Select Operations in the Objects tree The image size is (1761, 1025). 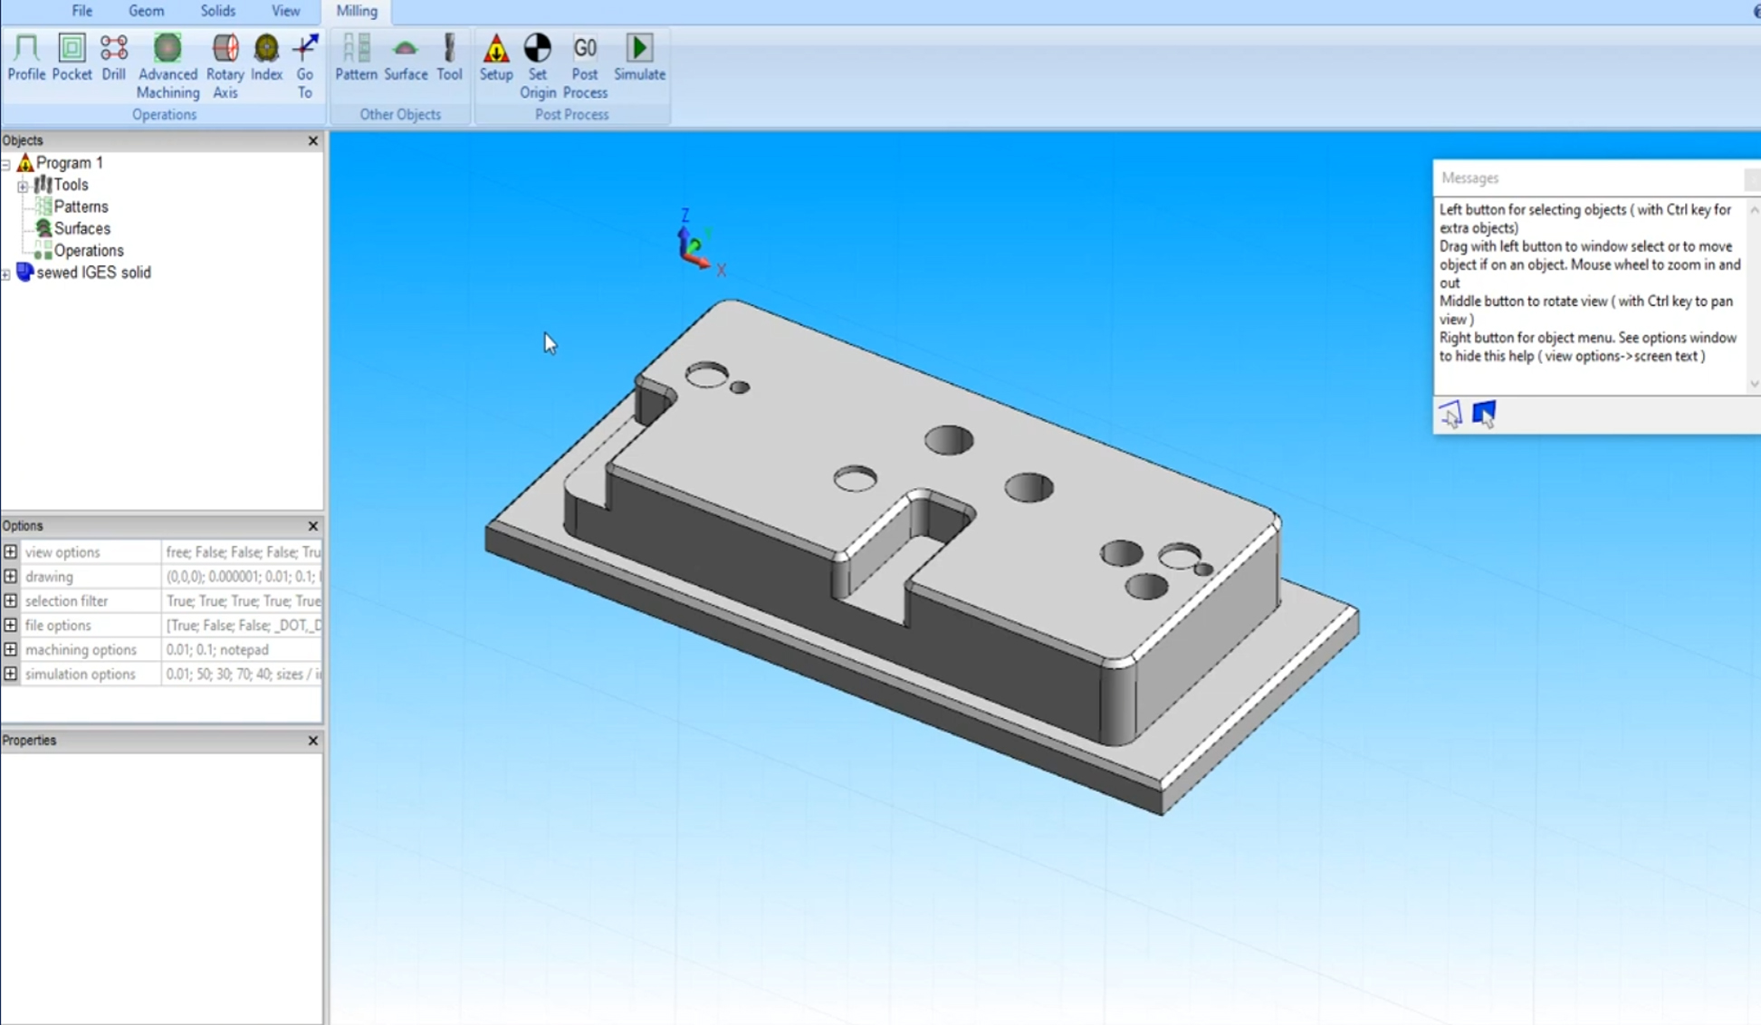pyautogui.click(x=88, y=250)
